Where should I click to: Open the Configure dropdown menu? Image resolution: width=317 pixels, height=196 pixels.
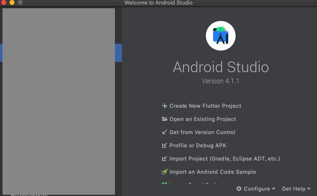[256, 189]
